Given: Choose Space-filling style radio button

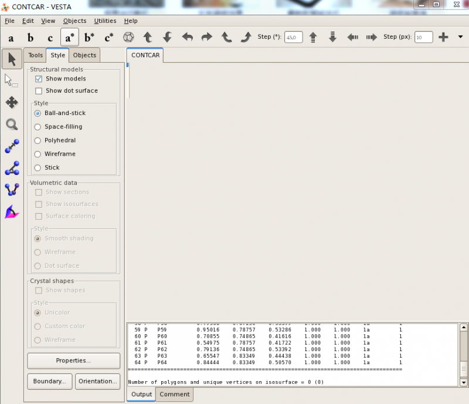Looking at the screenshot, I should [x=38, y=127].
